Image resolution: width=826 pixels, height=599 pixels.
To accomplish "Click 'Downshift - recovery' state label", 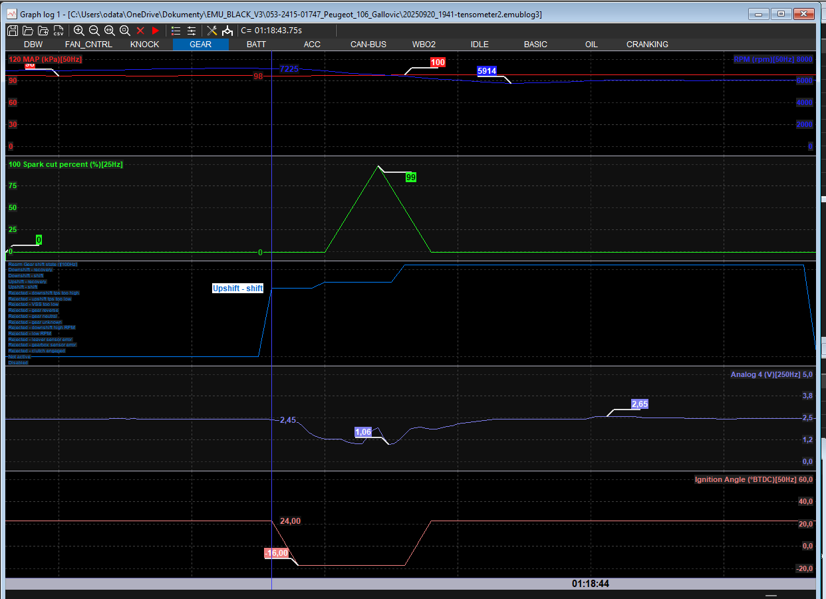I will [30, 270].
